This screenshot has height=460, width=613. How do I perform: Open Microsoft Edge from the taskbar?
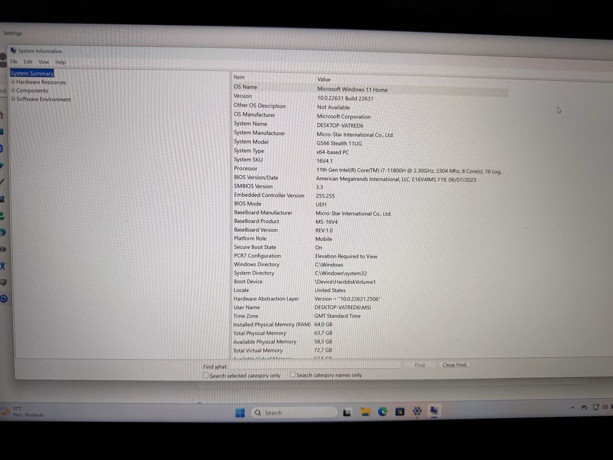tap(383, 412)
